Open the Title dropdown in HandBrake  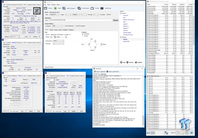tap(54, 15)
